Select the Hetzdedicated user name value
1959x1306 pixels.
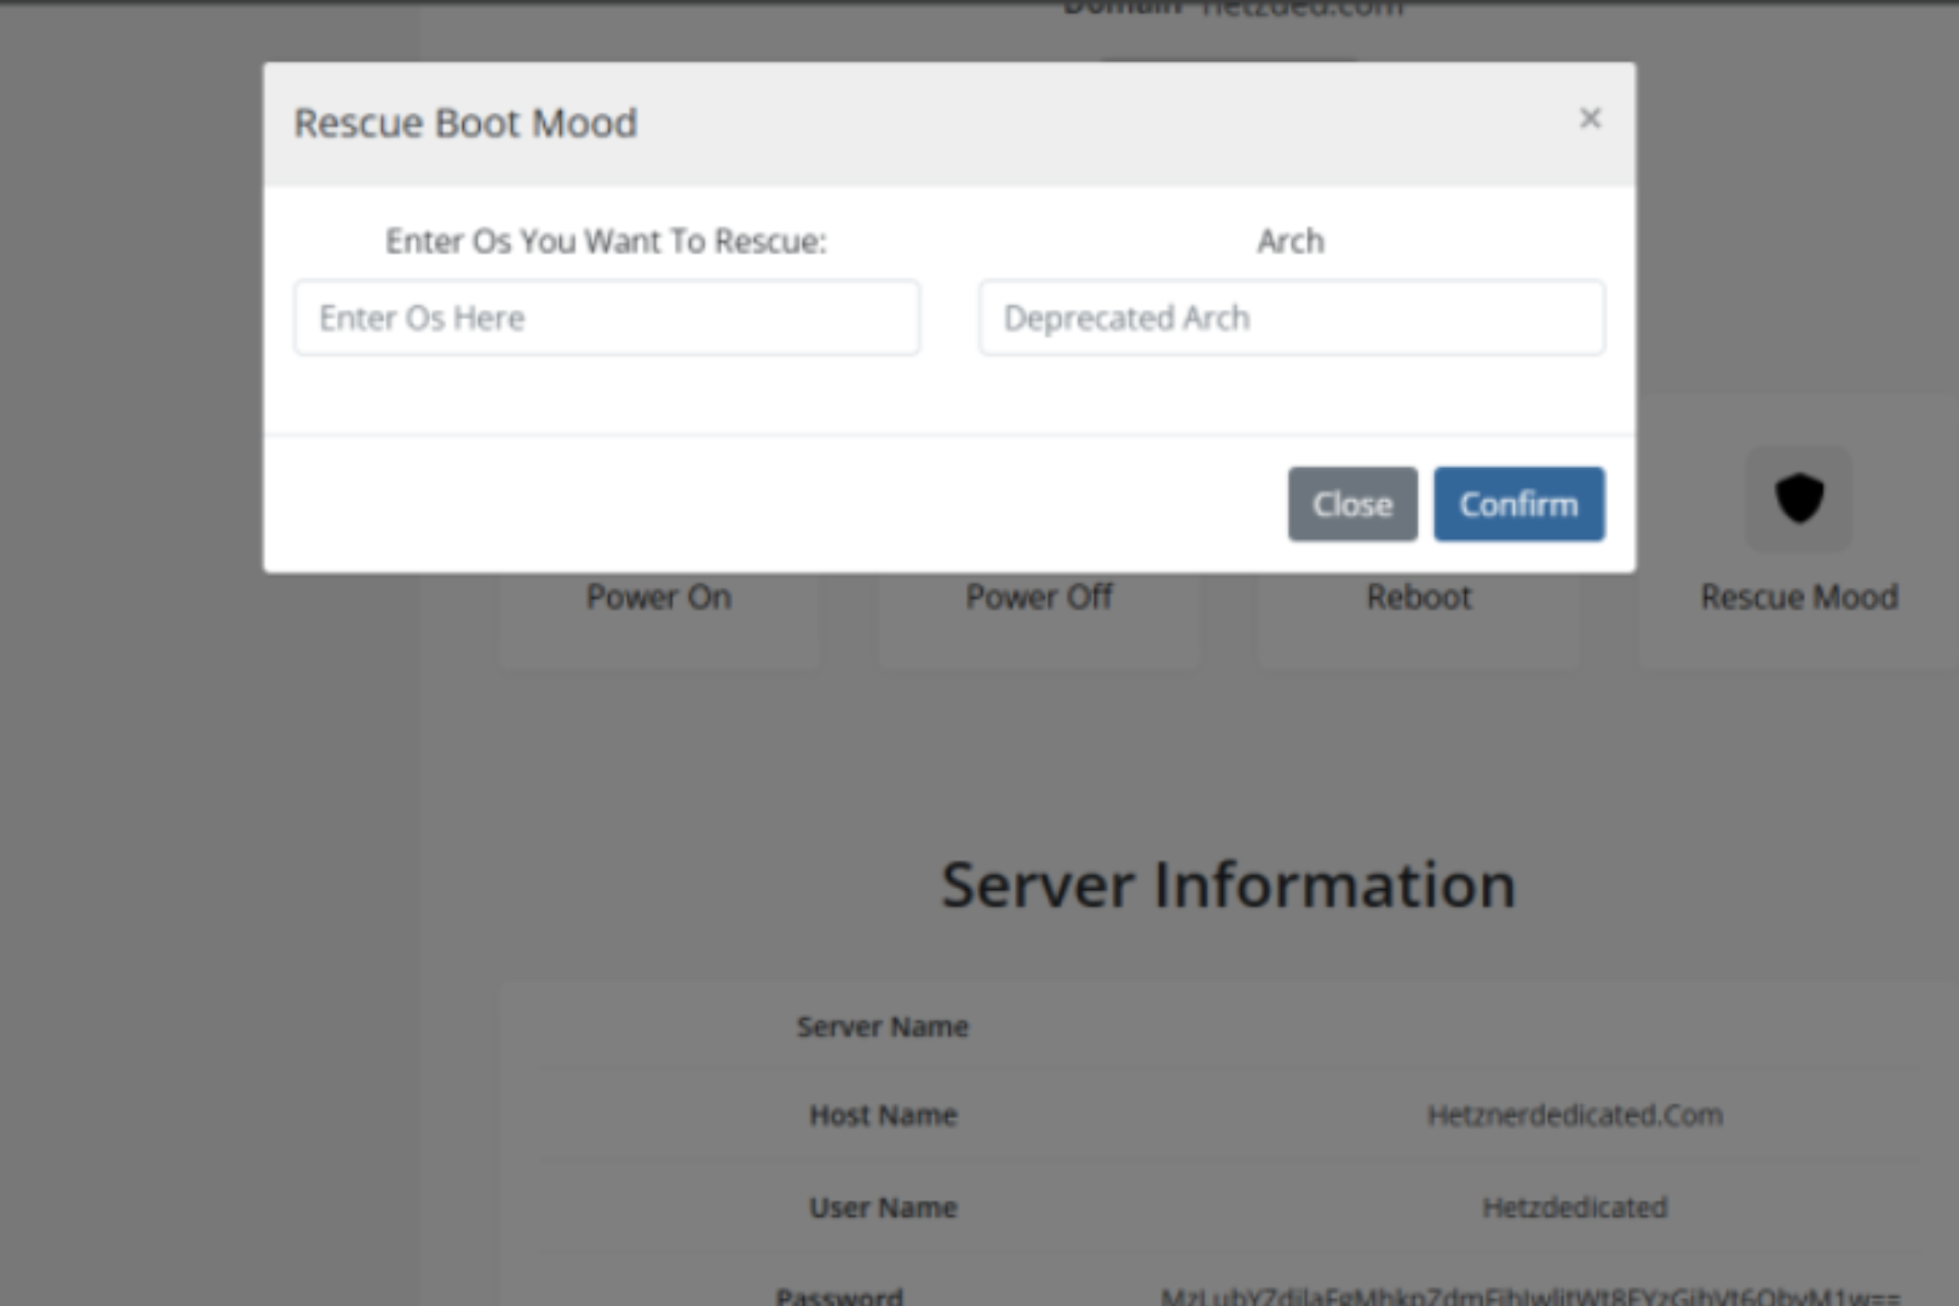(x=1575, y=1207)
